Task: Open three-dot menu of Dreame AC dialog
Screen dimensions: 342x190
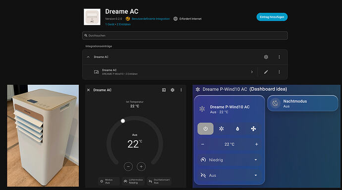Action: point(181,90)
